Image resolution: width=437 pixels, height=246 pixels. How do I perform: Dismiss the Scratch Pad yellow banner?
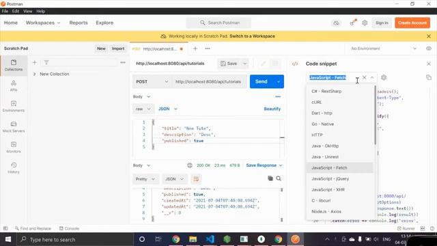tap(429, 36)
